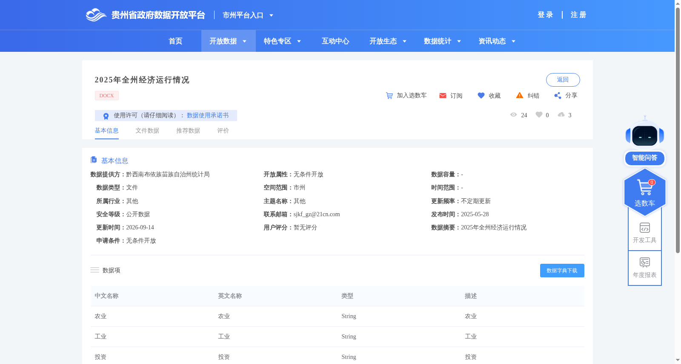Click the 智能问答 button
The height and width of the screenshot is (364, 681).
pyautogui.click(x=645, y=158)
